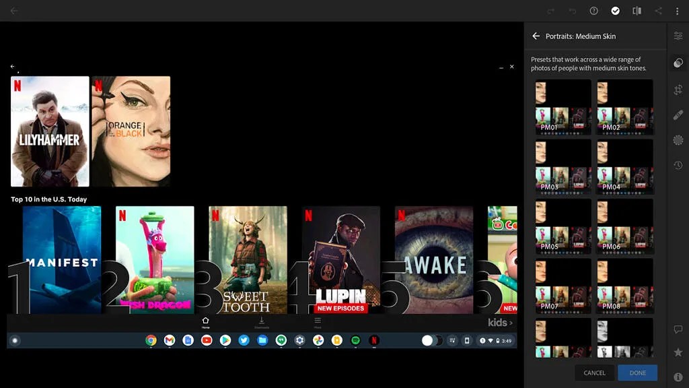Apply the PM08 preset

(624, 286)
